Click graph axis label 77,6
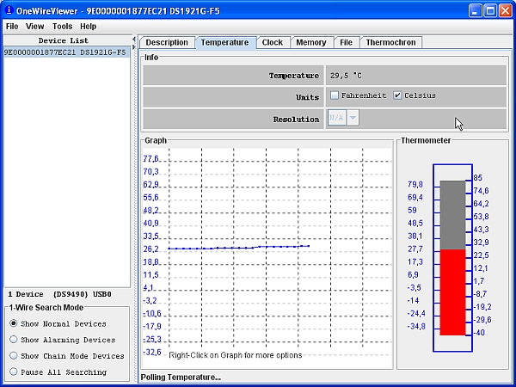This screenshot has width=516, height=387. pyautogui.click(x=151, y=159)
